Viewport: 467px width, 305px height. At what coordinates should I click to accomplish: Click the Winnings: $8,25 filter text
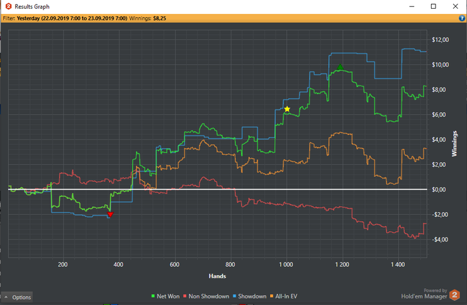click(147, 19)
